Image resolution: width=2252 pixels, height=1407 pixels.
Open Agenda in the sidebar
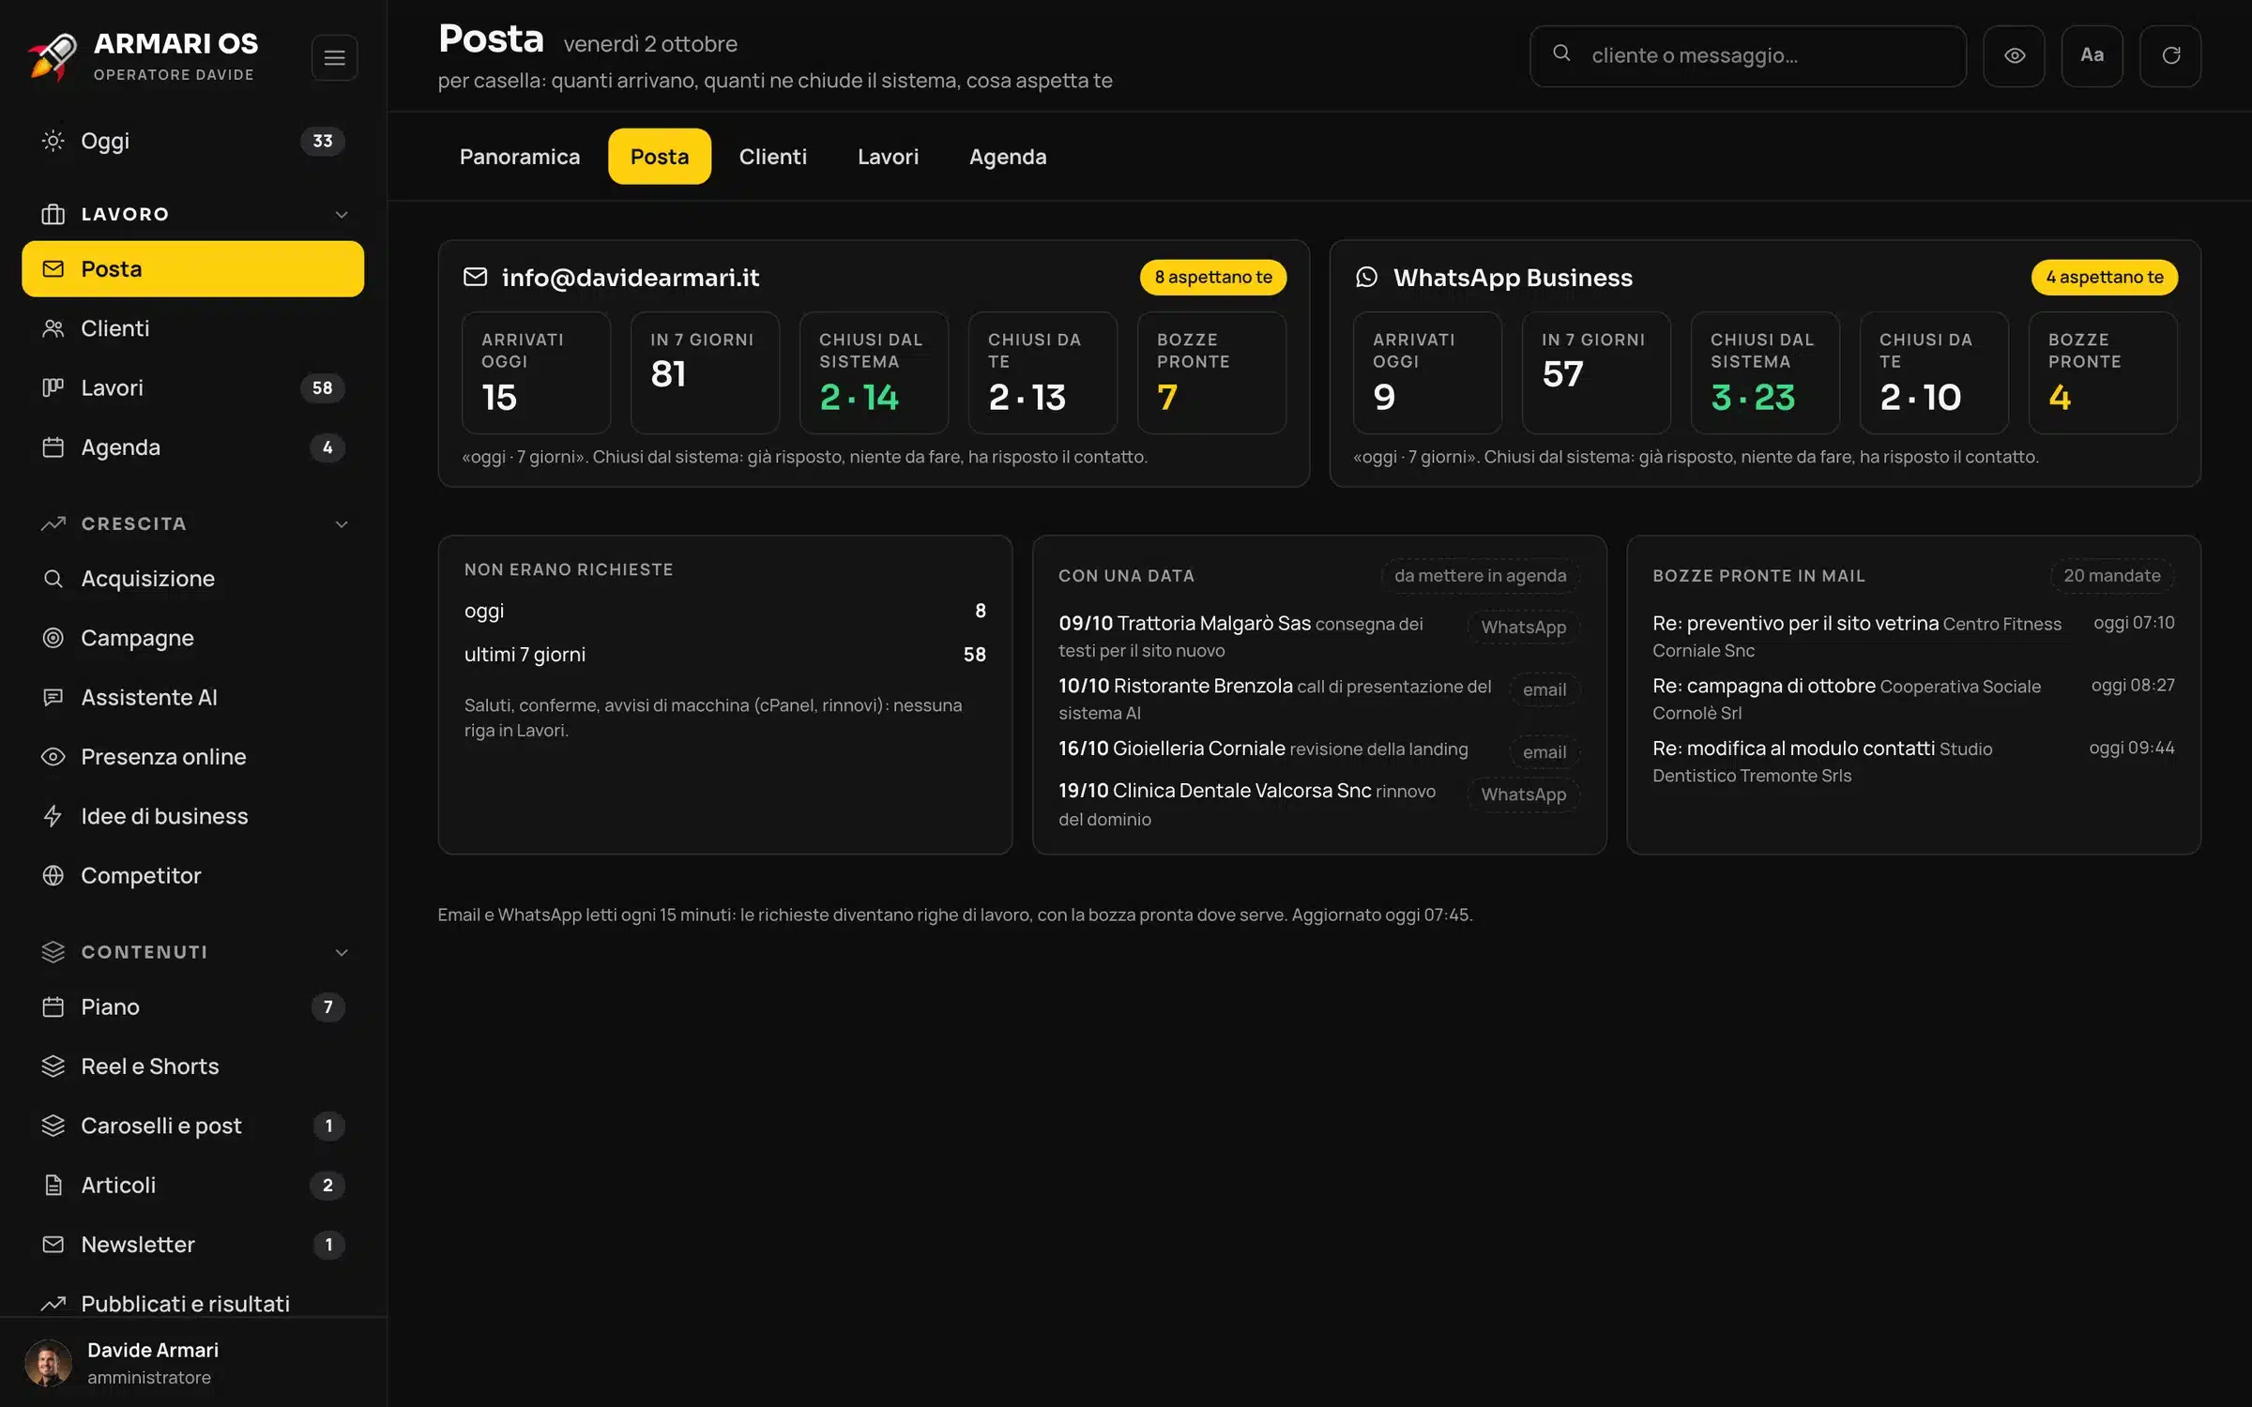(192, 447)
